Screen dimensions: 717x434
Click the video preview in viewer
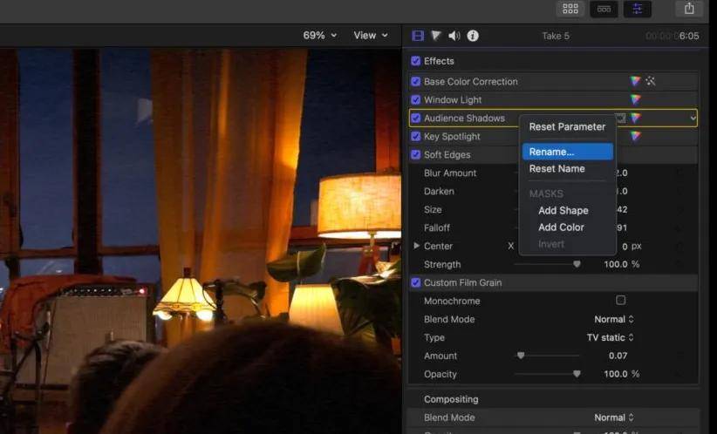click(x=201, y=241)
